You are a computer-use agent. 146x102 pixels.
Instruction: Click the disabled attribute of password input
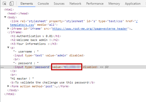[90, 67]
